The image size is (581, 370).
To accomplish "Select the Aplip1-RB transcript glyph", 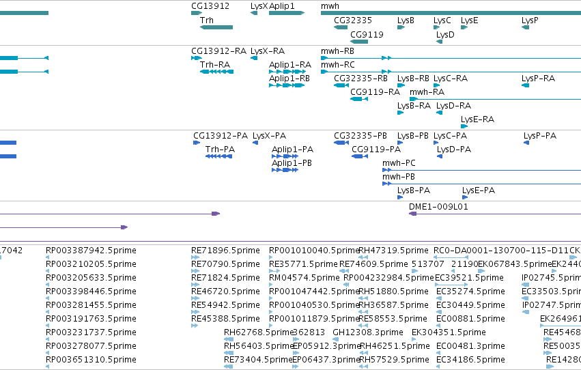I will (x=287, y=85).
